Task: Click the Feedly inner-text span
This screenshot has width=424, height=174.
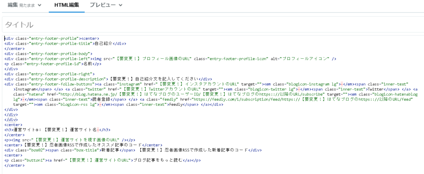Action: click(176, 105)
